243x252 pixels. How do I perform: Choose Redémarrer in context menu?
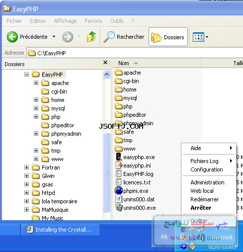pos(209,199)
